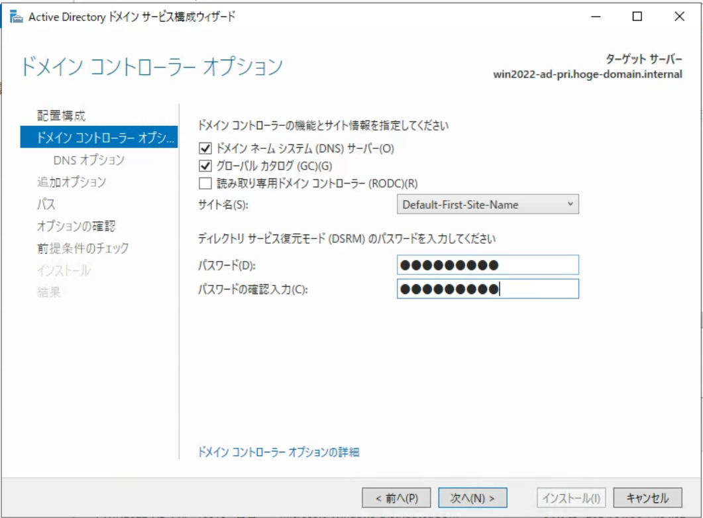This screenshot has width=703, height=518.
Task: Select 前提条件のチェック in the sidebar
Action: (x=83, y=248)
